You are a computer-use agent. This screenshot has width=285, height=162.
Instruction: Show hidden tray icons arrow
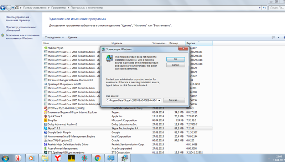(269, 158)
